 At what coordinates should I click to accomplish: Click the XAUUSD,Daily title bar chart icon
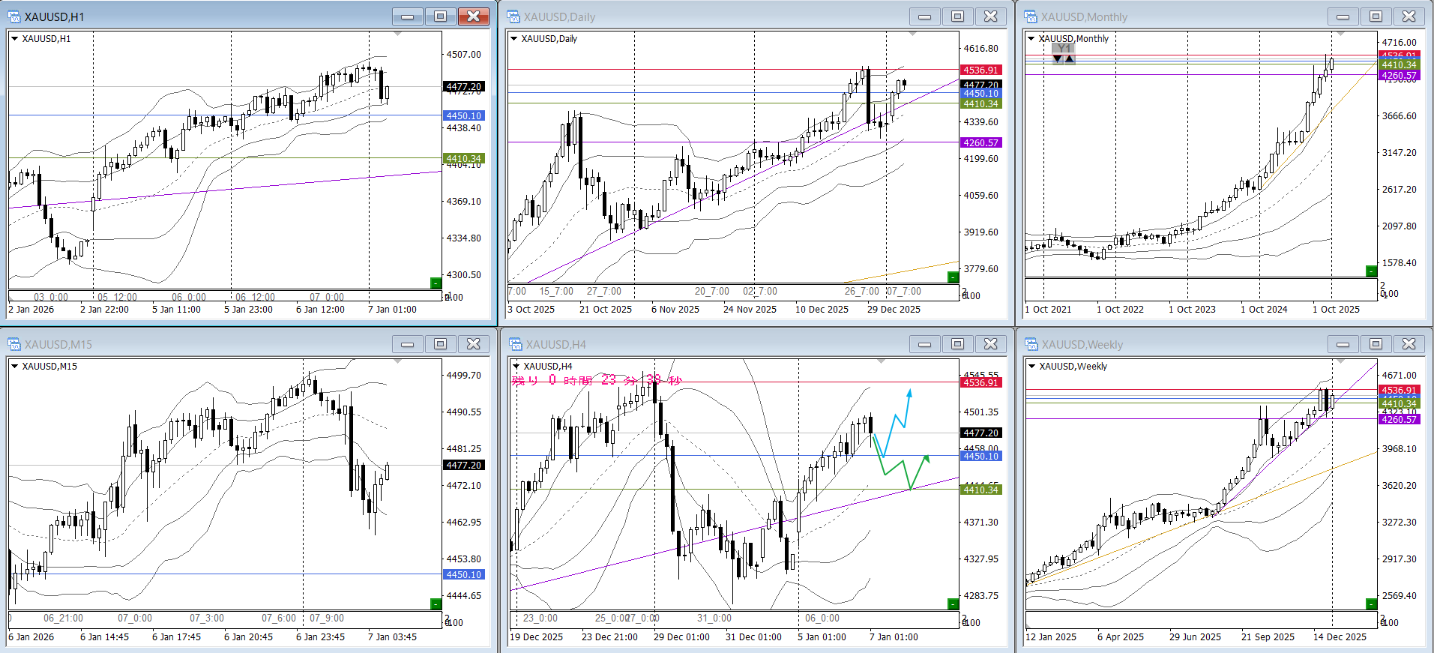[x=513, y=16]
